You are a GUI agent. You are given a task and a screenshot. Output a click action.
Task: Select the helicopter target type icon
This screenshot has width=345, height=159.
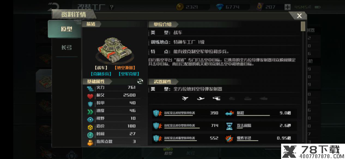click(217, 99)
